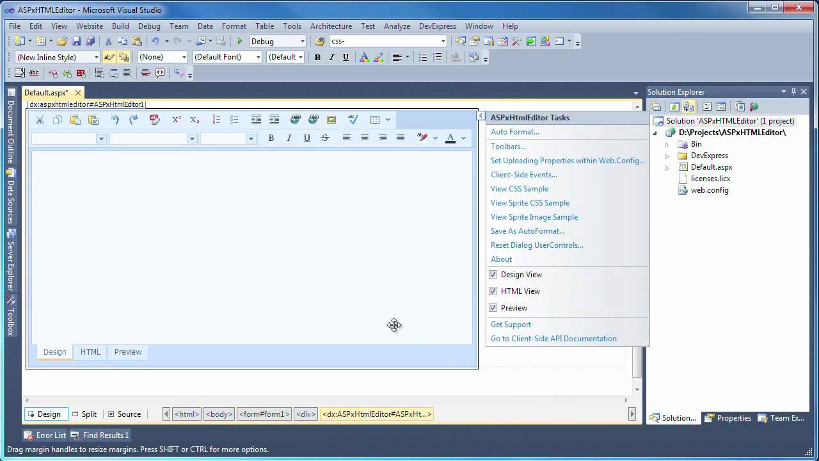Click the Indent icon in the HTML editor

point(256,120)
